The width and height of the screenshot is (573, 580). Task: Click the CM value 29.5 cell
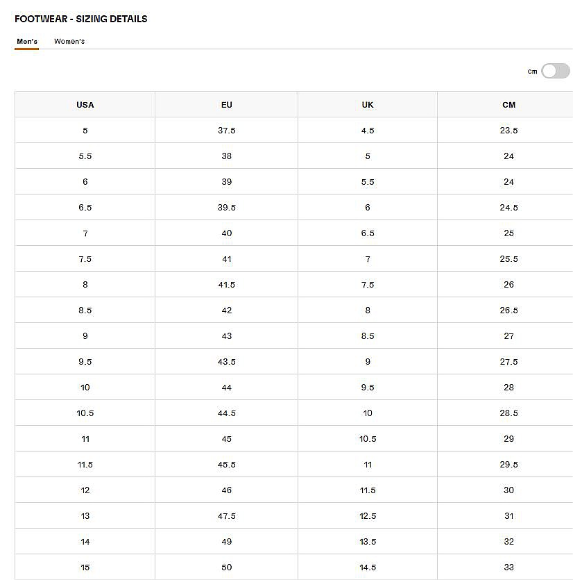tap(508, 464)
